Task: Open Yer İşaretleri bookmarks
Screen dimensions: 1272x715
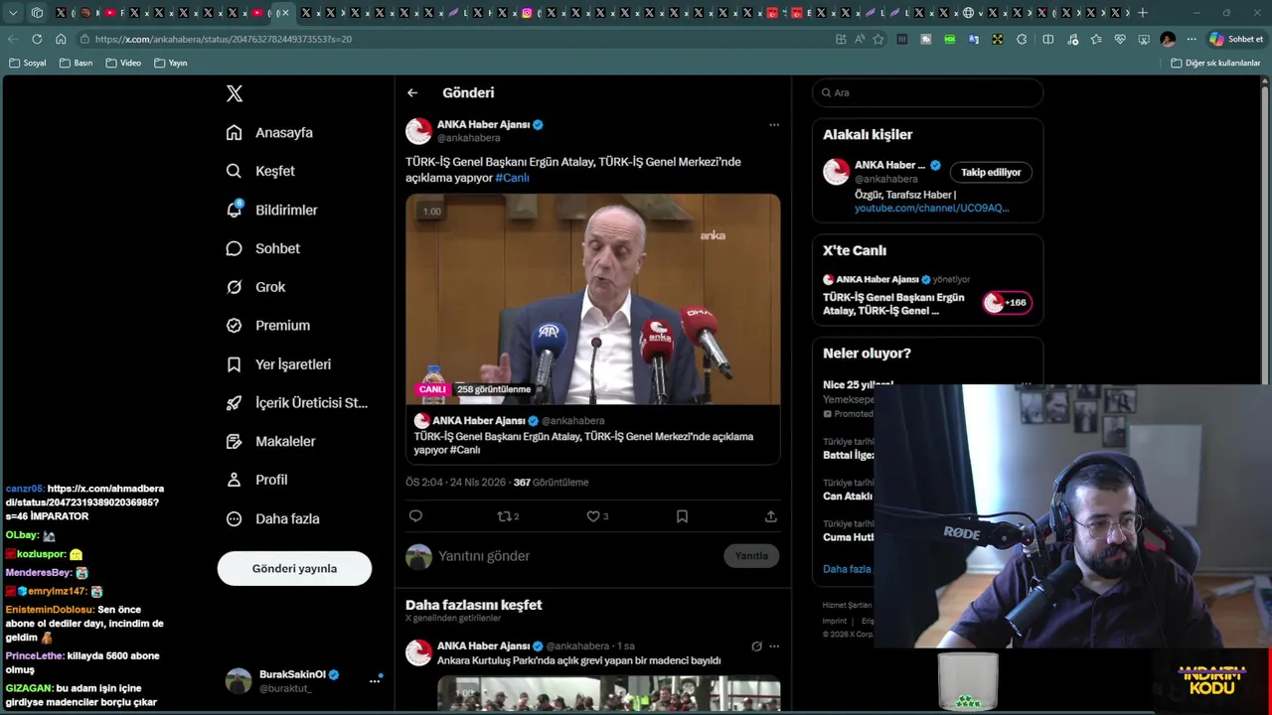Action: 278,364
